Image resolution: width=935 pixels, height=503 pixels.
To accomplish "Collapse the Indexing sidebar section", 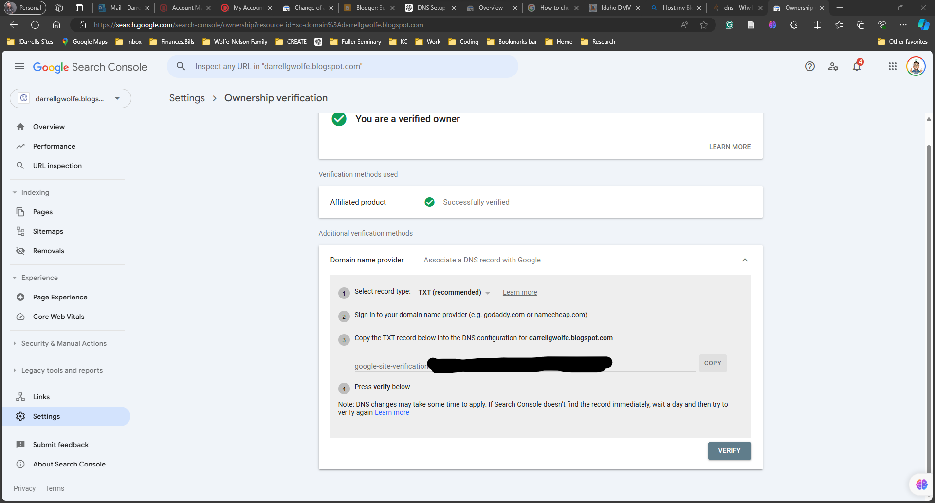I will pyautogui.click(x=15, y=193).
